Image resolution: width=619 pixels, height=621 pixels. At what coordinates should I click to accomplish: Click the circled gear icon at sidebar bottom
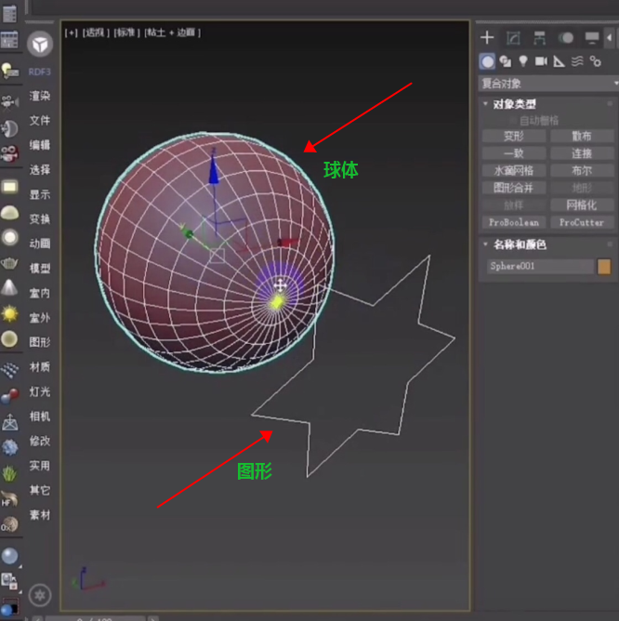point(40,595)
